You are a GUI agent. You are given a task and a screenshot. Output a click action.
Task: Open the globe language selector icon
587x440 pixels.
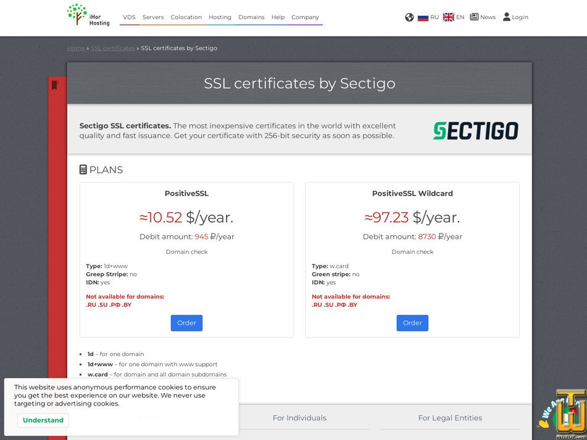pyautogui.click(x=409, y=17)
